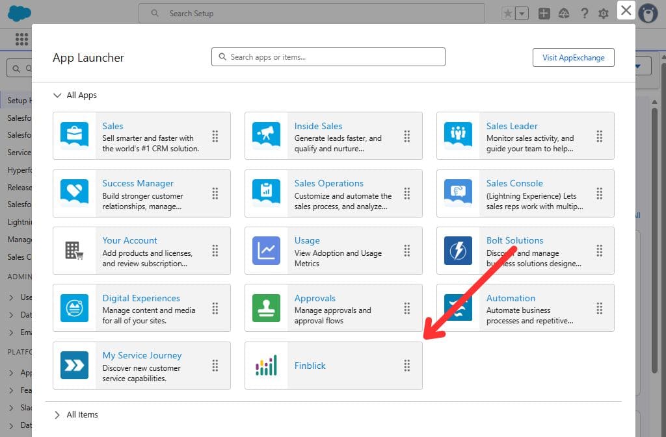The image size is (666, 437).
Task: Open the My Service Journey app link
Action: coord(142,355)
